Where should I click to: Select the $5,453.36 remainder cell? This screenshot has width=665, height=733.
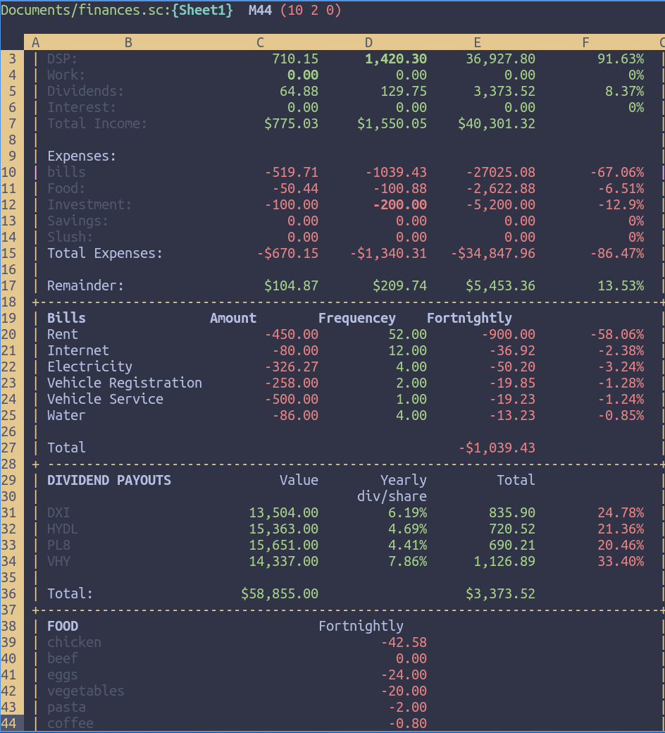[500, 285]
